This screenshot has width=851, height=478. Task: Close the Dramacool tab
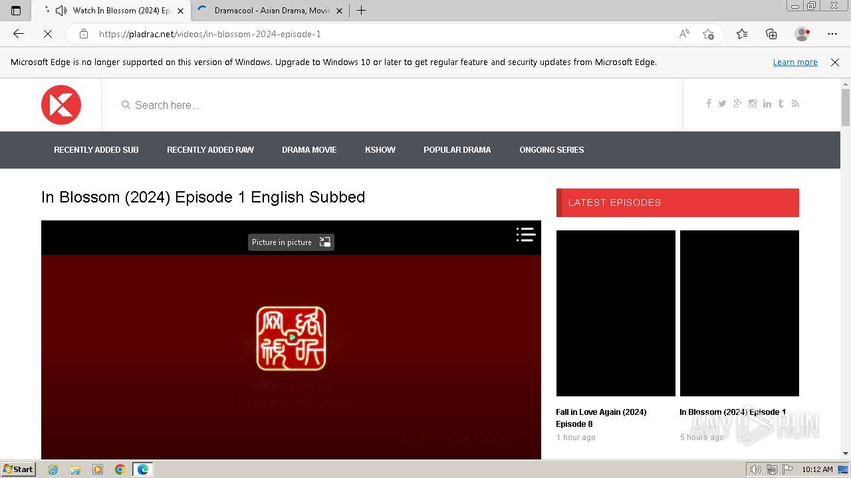339,11
